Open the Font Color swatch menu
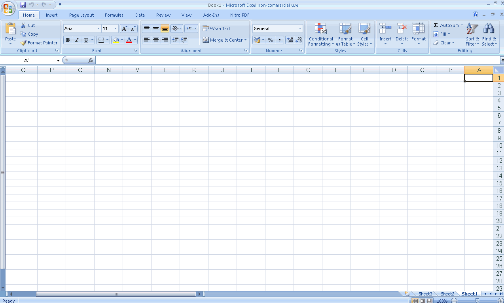 (x=134, y=40)
